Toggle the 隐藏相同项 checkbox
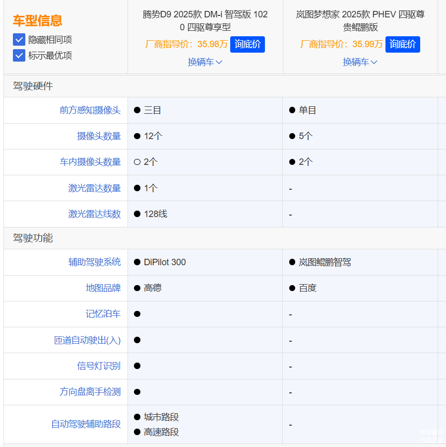 [19, 40]
